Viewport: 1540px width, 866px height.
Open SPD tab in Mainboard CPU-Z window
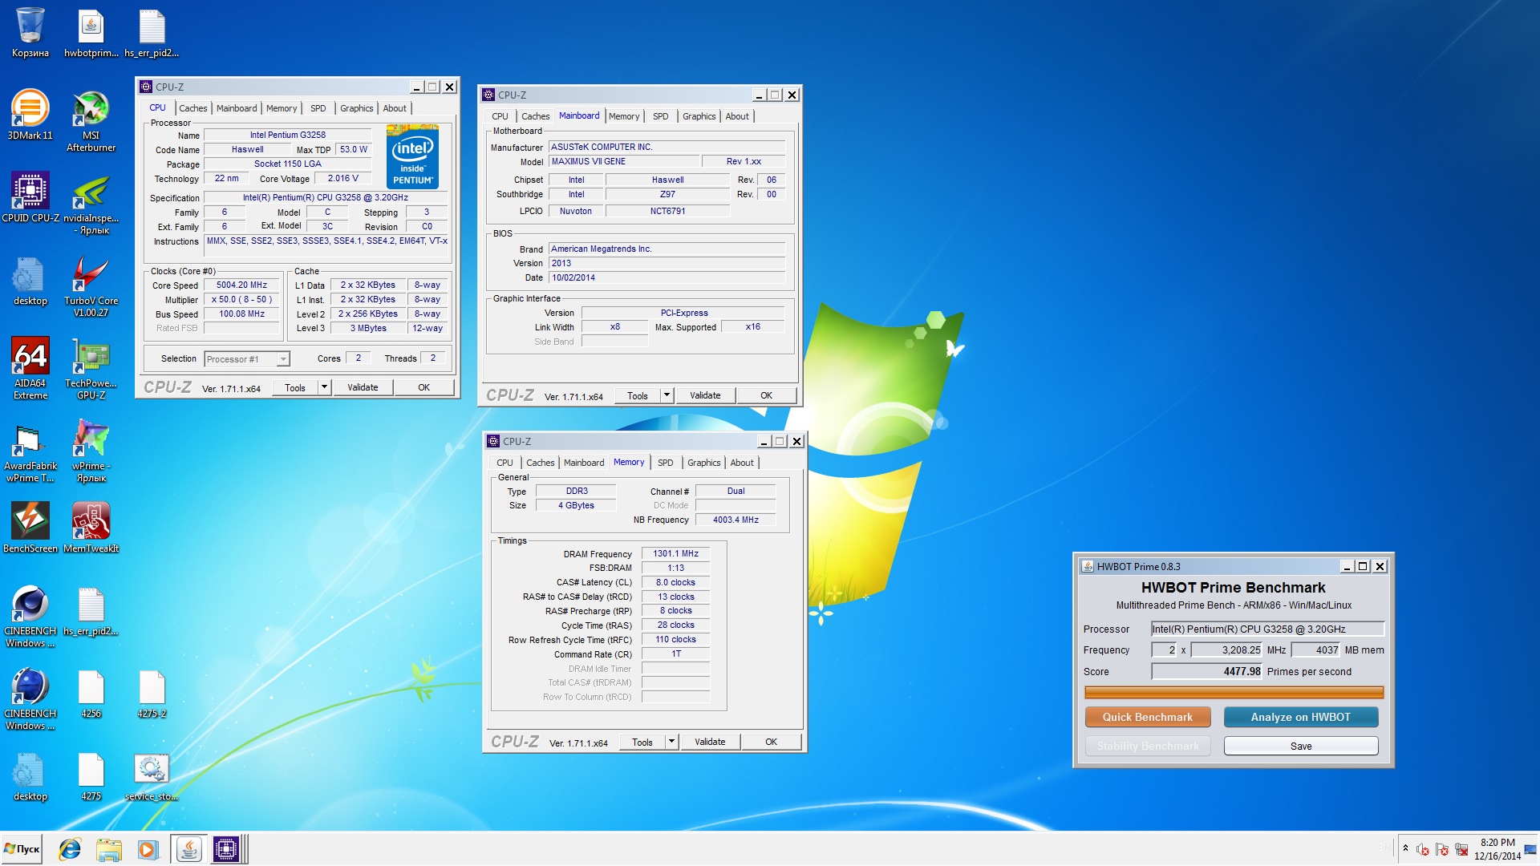coord(660,116)
